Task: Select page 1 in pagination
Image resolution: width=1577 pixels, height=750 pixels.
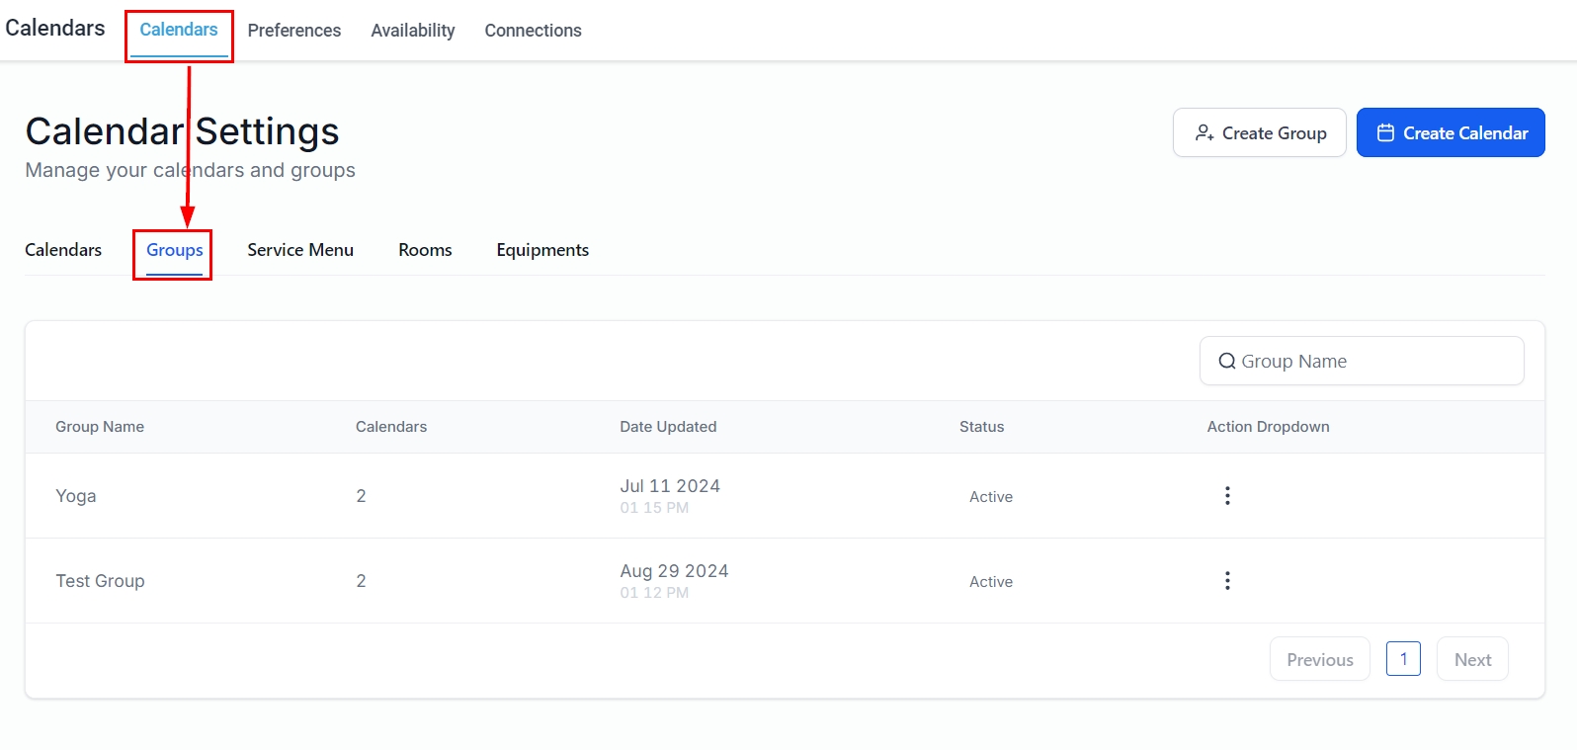Action: pyautogui.click(x=1403, y=659)
